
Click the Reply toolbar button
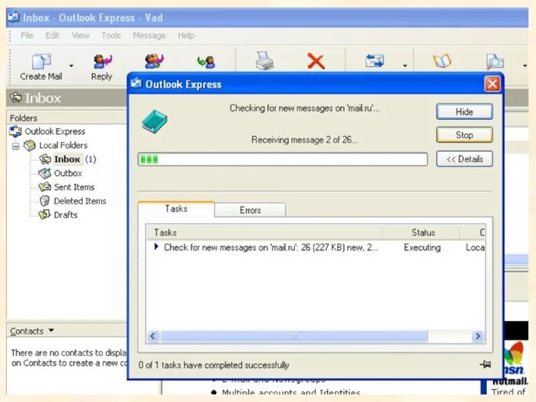click(102, 68)
